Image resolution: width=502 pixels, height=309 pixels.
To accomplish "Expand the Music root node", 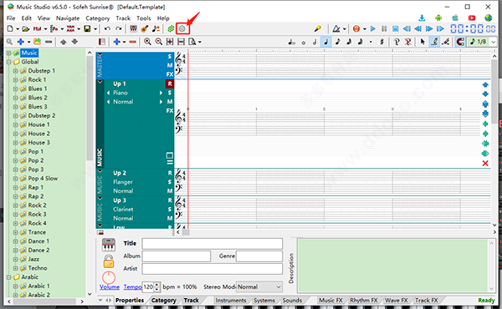I will point(8,53).
